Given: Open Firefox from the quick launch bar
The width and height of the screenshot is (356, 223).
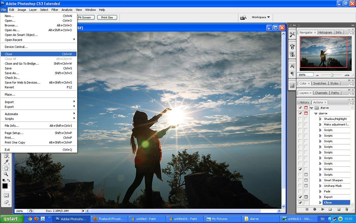Looking at the screenshot, I should [36, 219].
